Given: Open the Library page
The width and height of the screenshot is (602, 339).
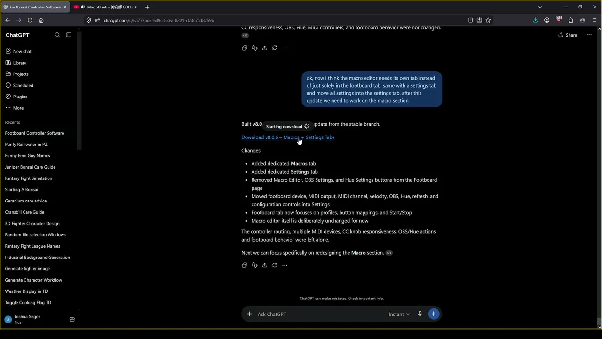Looking at the screenshot, I should (20, 63).
